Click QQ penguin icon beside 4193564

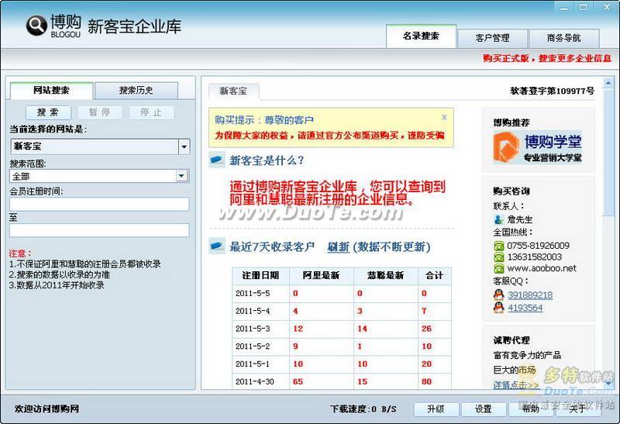499,307
